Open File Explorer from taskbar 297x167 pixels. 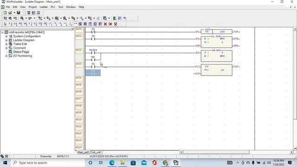click(123, 163)
